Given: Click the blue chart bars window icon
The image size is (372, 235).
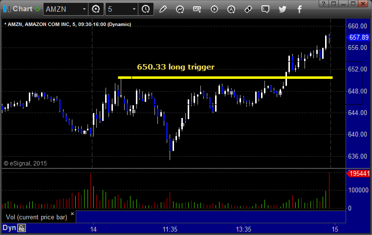Looking at the screenshot, I should pos(7,9).
